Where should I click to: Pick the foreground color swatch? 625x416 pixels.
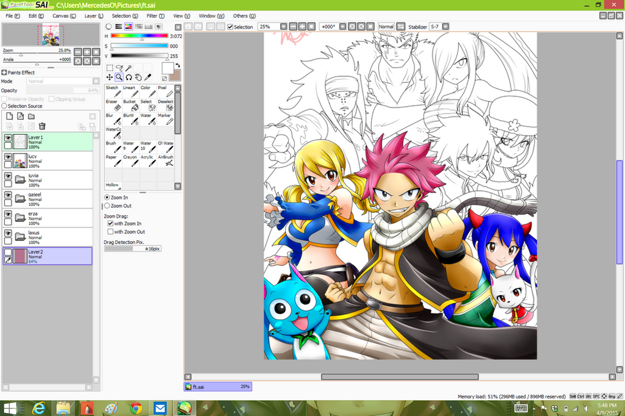tap(167, 68)
